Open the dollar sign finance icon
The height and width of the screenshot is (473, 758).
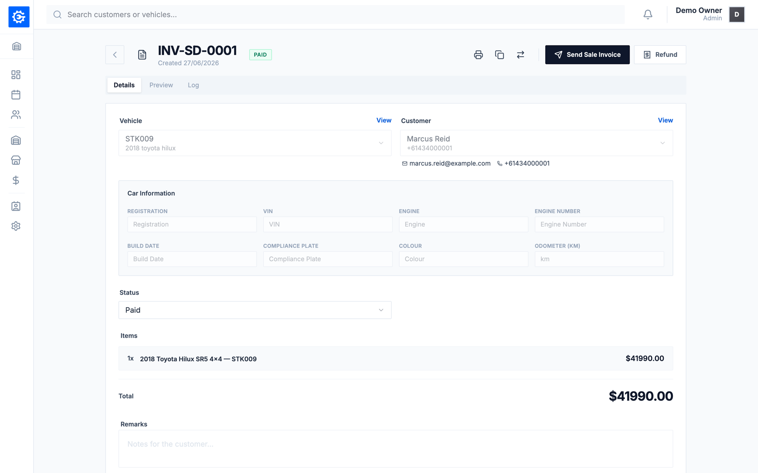[x=16, y=180]
